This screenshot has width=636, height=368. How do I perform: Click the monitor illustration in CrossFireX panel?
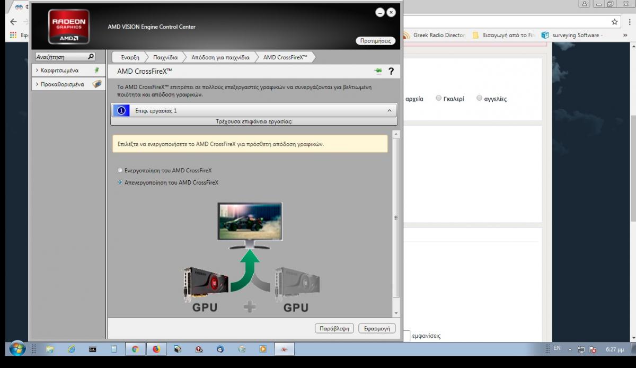(250, 225)
